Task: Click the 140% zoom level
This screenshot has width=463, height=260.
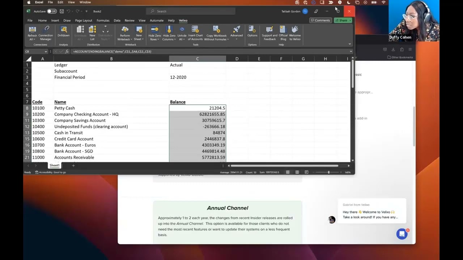Action: pyautogui.click(x=348, y=172)
